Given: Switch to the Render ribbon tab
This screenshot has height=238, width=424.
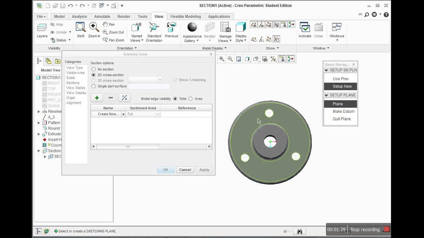Looking at the screenshot, I should tap(124, 17).
